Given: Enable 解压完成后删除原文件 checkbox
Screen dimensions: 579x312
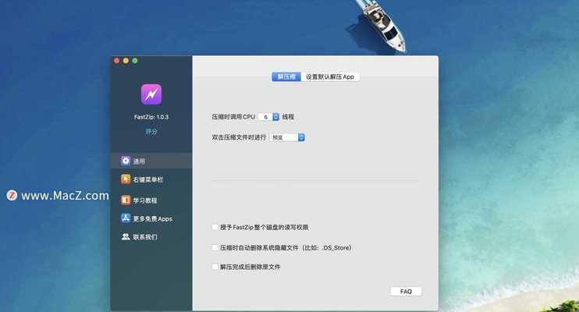Looking at the screenshot, I should click(x=215, y=267).
